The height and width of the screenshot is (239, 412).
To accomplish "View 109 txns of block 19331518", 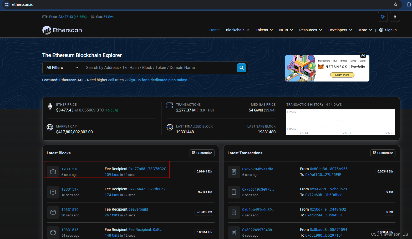I will [x=112, y=175].
